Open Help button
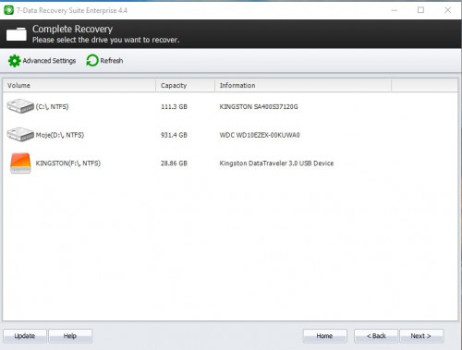This screenshot has width=462, height=350. click(x=70, y=336)
